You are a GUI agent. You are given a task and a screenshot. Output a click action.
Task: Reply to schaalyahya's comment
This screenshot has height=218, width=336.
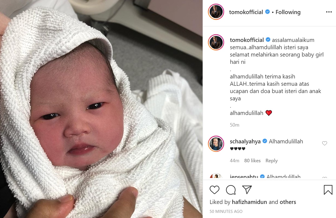coord(271,161)
